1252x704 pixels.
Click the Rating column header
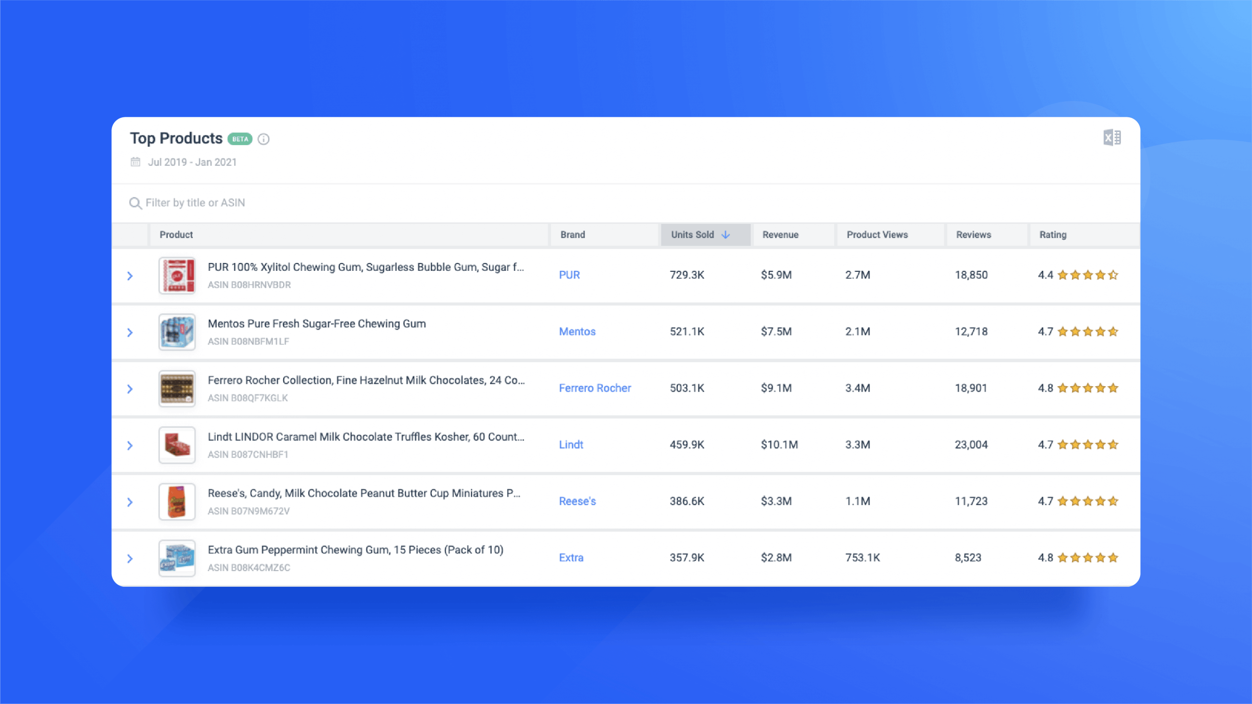tap(1052, 235)
